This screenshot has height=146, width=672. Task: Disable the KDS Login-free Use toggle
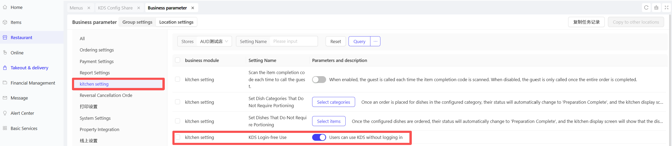(319, 137)
